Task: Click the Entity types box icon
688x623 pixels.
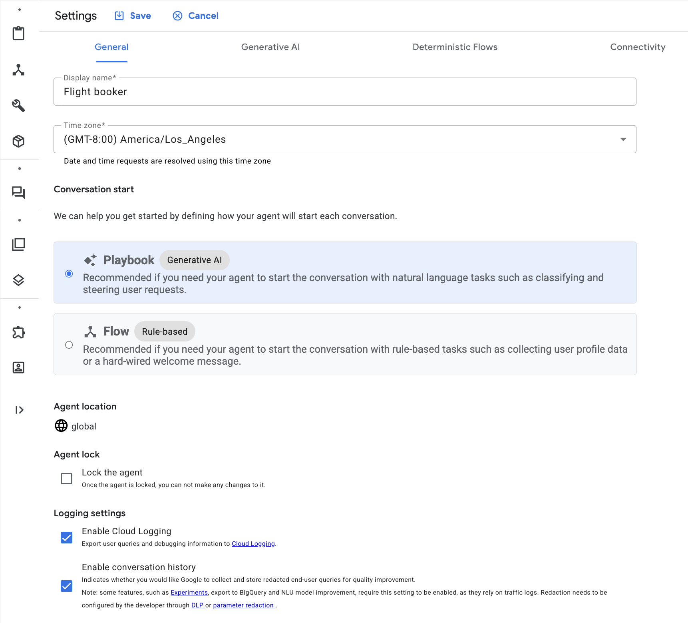Action: [19, 141]
